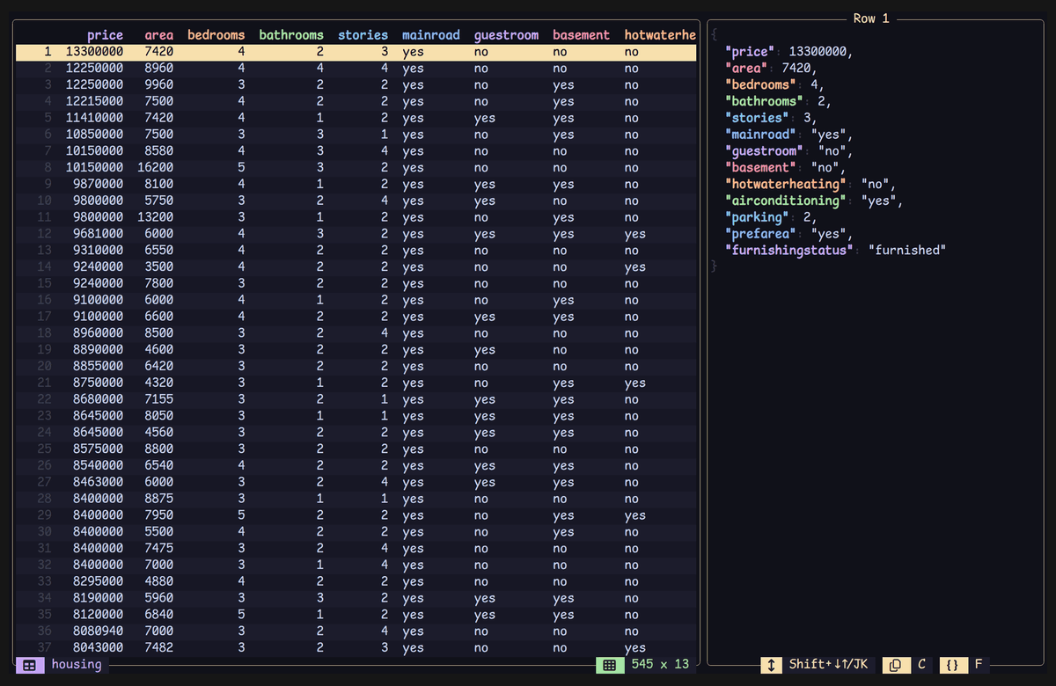Image resolution: width=1056 pixels, height=686 pixels.
Task: Select the basement column header
Action: coord(581,35)
